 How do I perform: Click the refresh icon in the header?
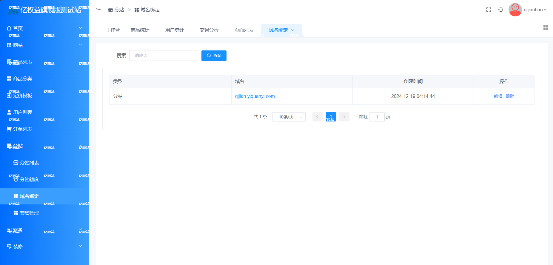[500, 10]
